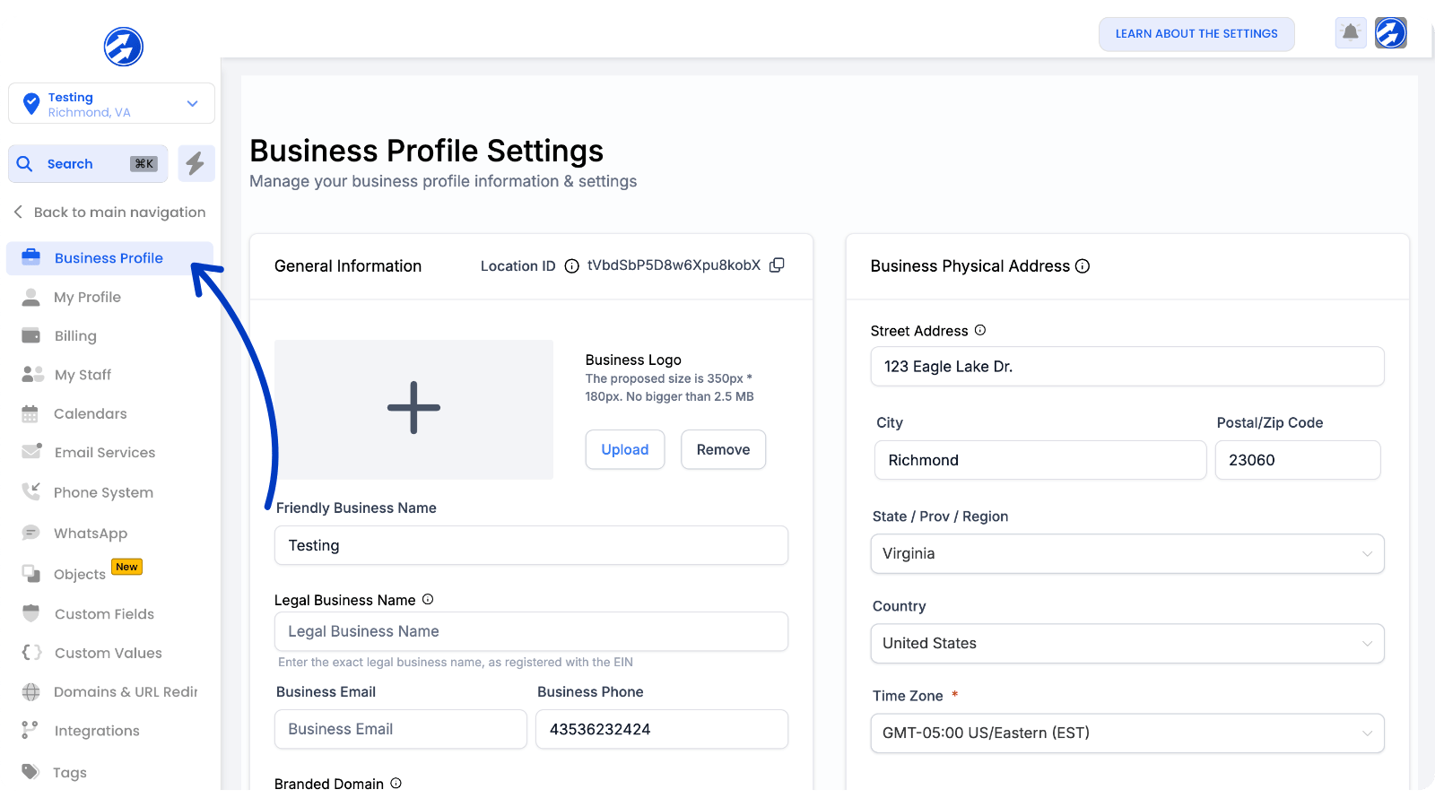
Task: Click the lightning bolt quick actions icon
Action: coord(196,163)
